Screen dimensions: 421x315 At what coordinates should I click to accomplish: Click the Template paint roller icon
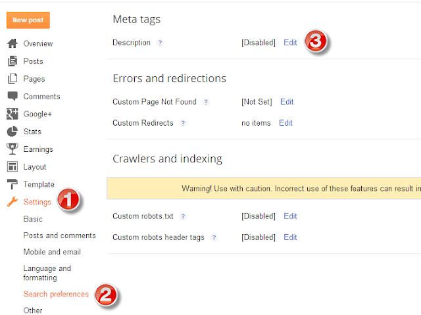(12, 184)
